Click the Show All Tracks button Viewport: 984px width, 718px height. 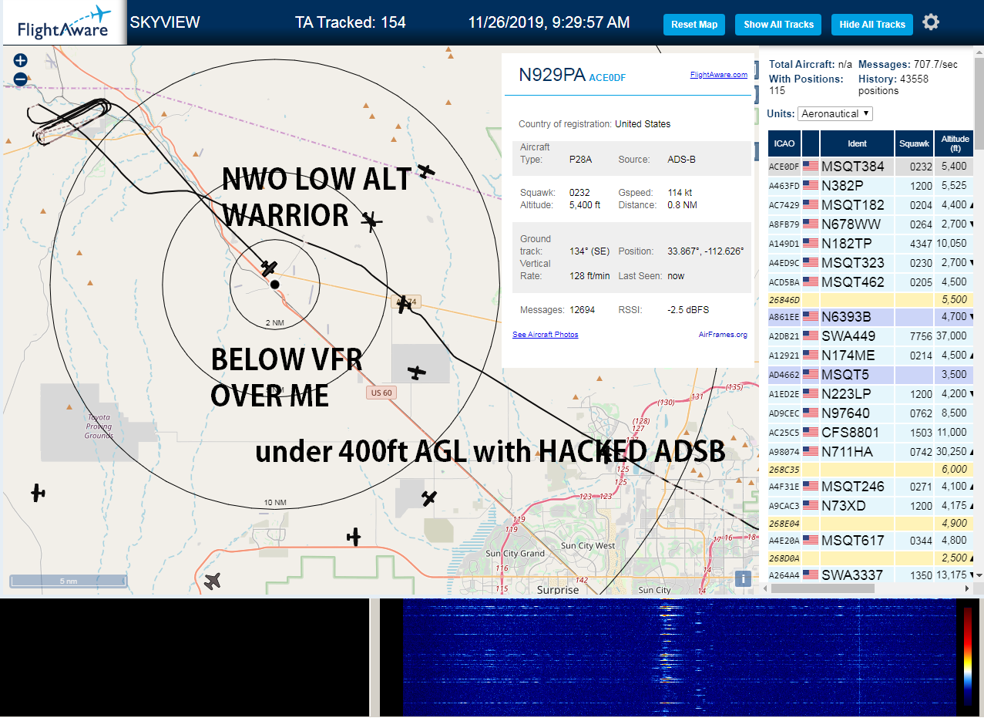[778, 25]
